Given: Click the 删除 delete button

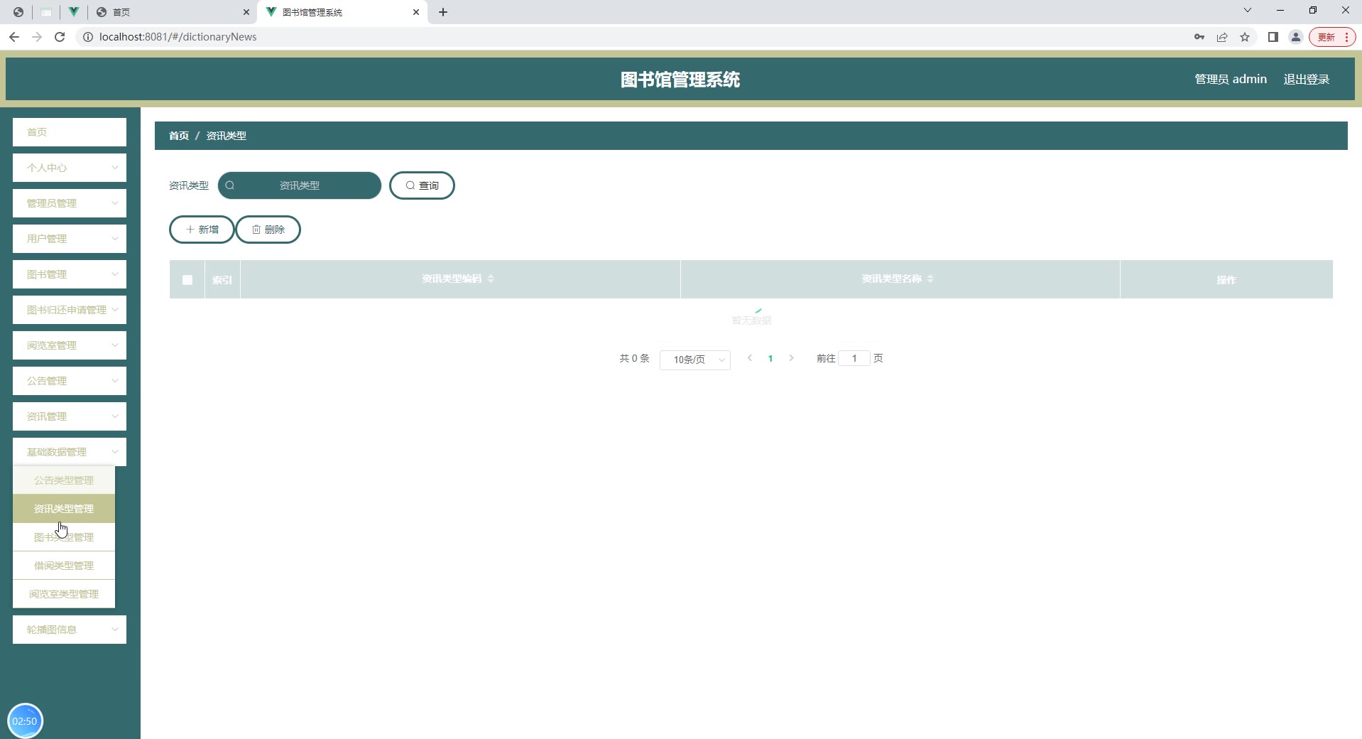Looking at the screenshot, I should 268,230.
